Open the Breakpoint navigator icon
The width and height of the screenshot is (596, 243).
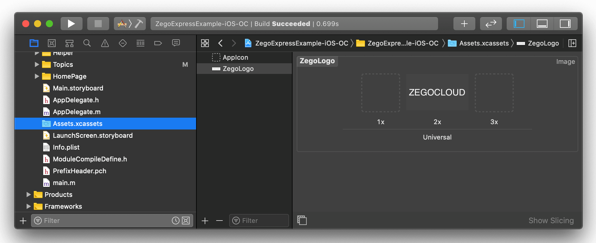point(158,43)
